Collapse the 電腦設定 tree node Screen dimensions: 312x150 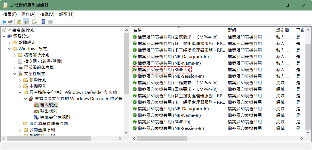4,36
